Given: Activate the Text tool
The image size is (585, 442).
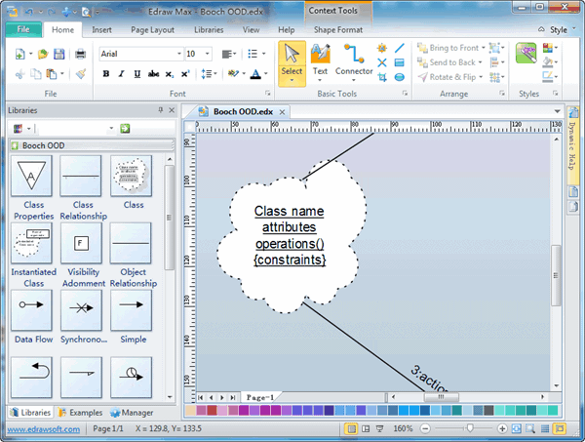Looking at the screenshot, I should click(320, 60).
